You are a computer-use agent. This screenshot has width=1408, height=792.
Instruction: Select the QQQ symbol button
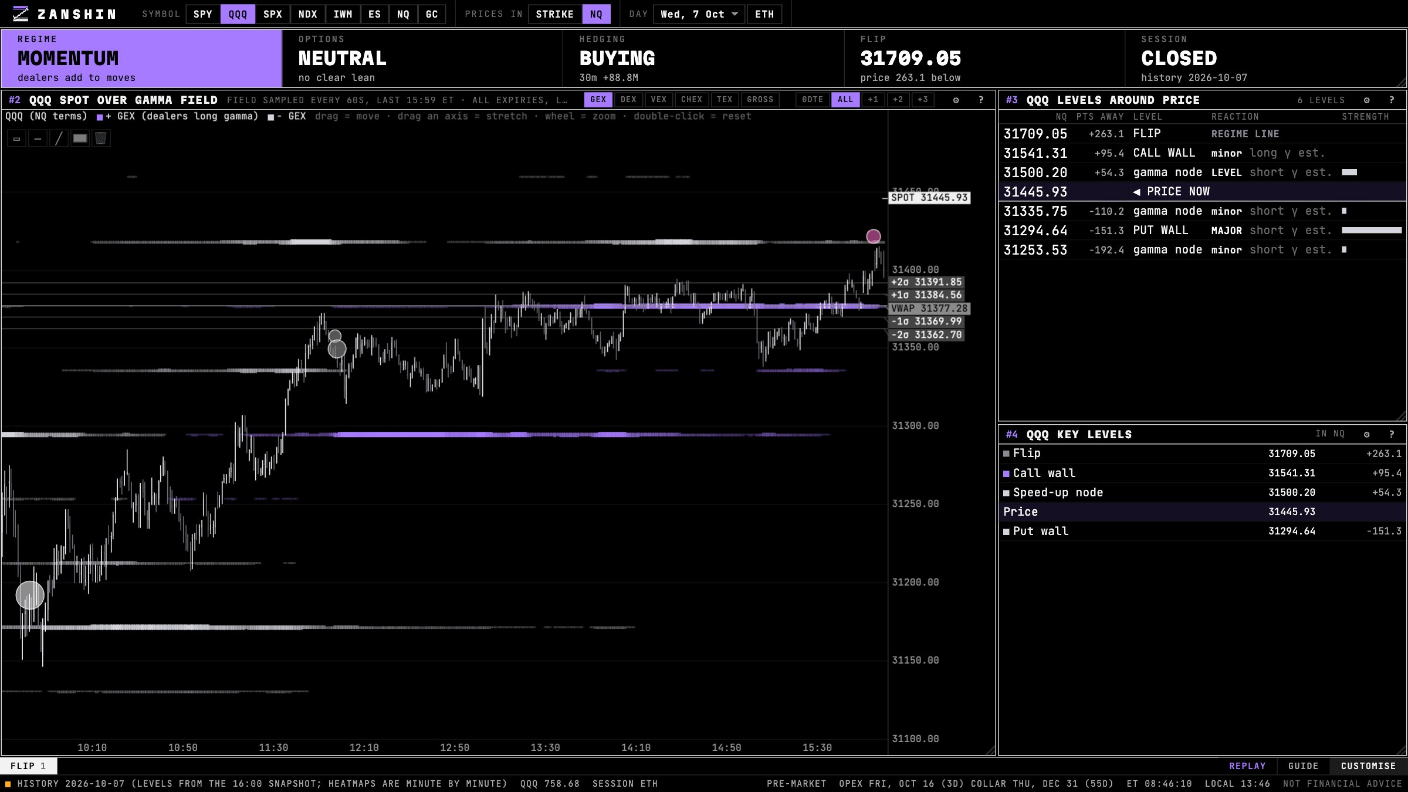click(x=238, y=14)
